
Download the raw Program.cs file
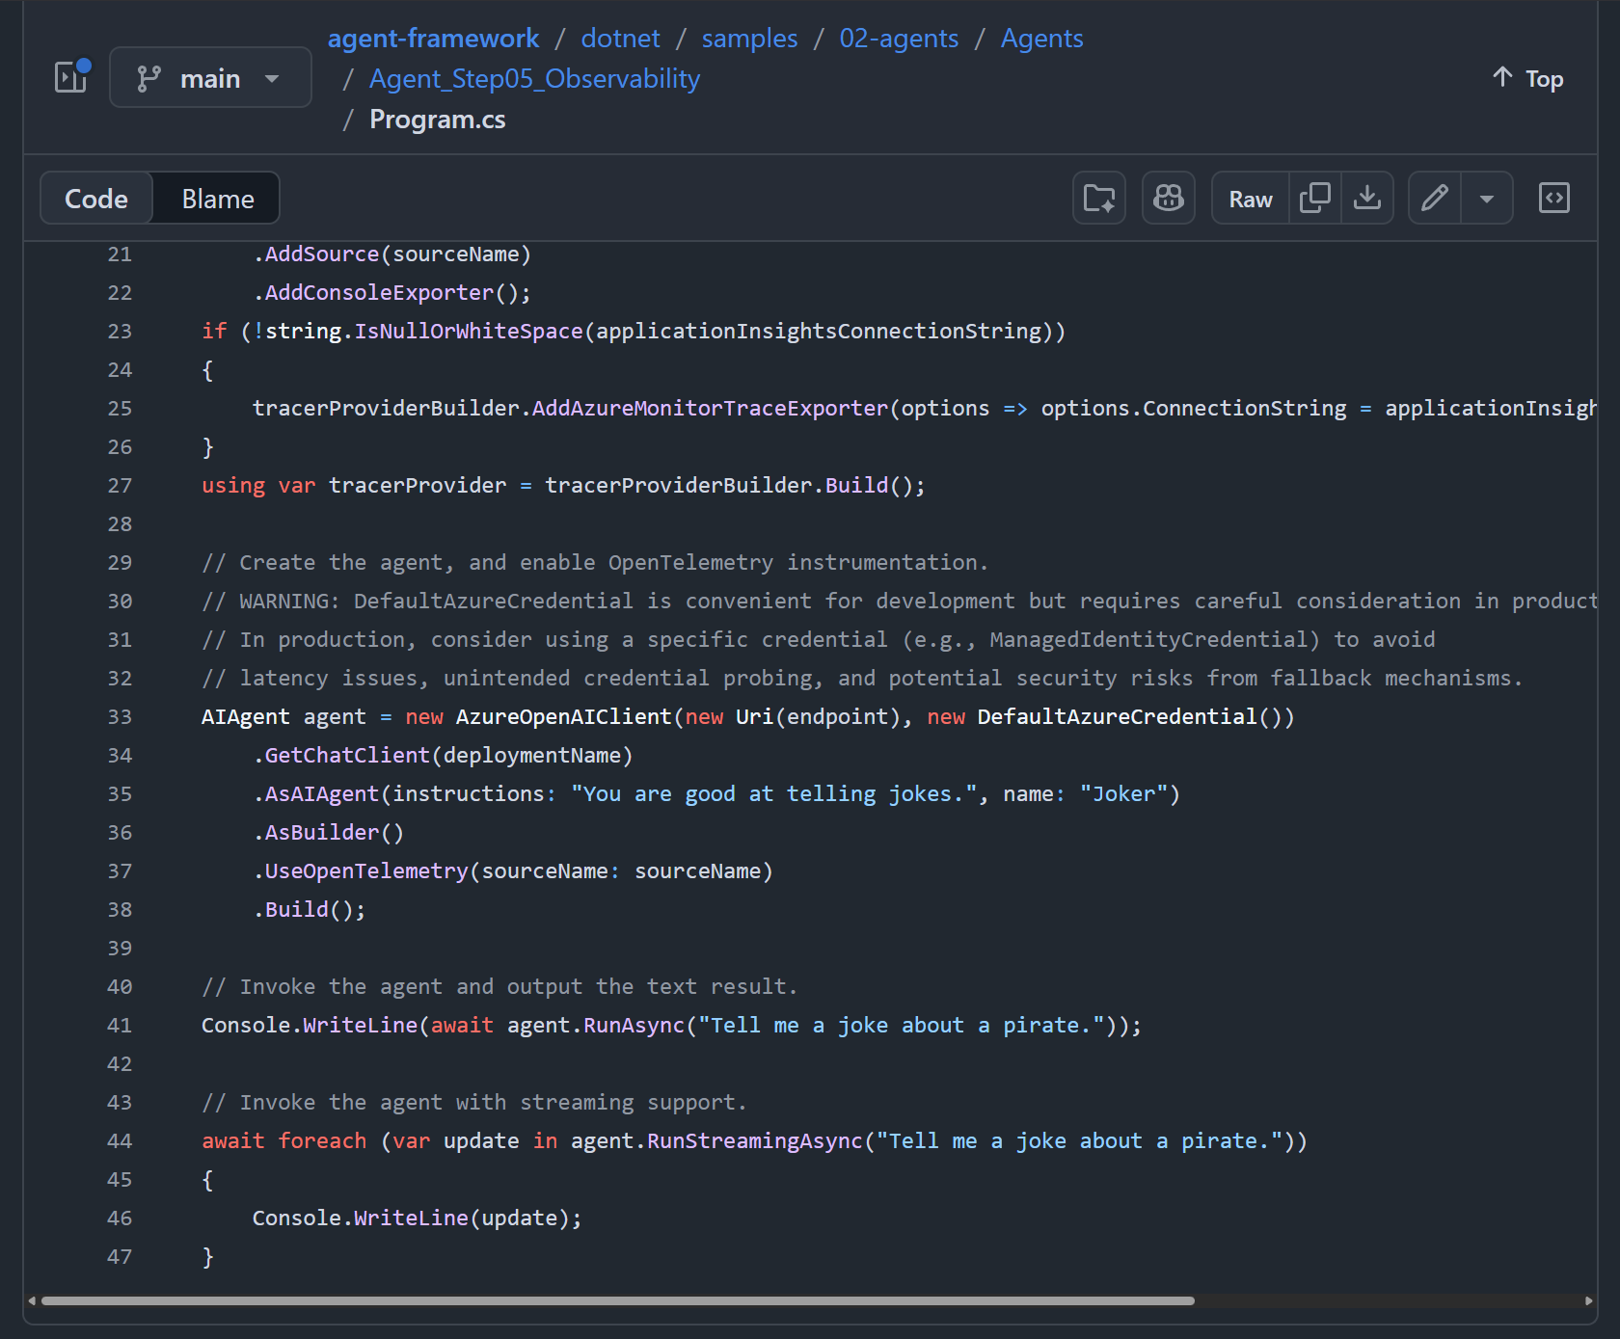pos(1367,199)
